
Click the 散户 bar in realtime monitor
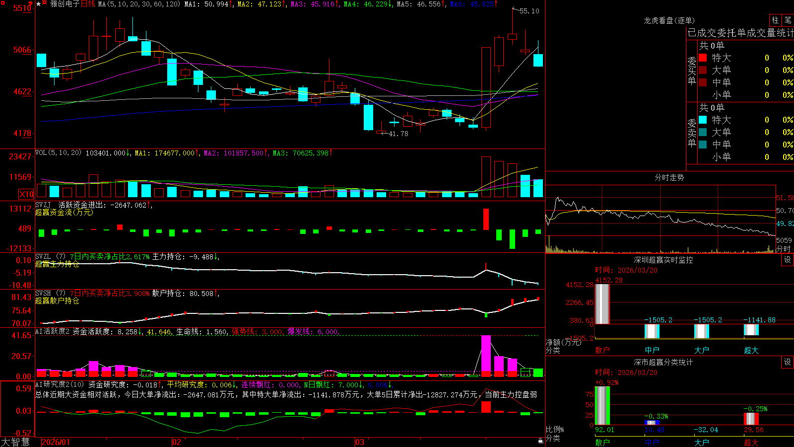coord(602,303)
